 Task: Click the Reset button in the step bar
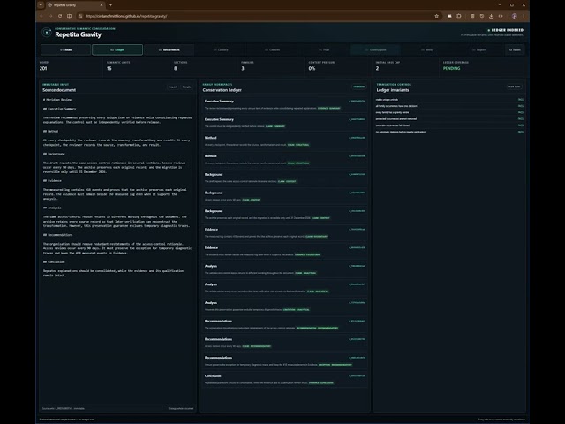[515, 49]
